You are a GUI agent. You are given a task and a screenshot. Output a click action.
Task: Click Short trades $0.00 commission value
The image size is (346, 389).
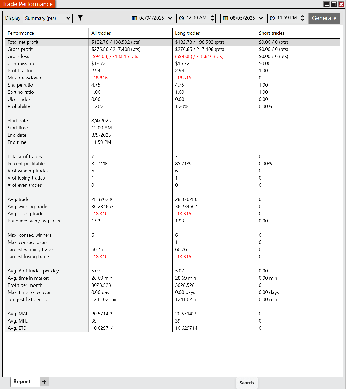tap(265, 64)
